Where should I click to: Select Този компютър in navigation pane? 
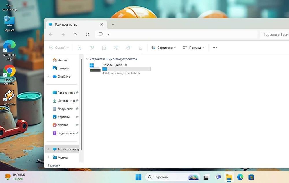pos(62,149)
